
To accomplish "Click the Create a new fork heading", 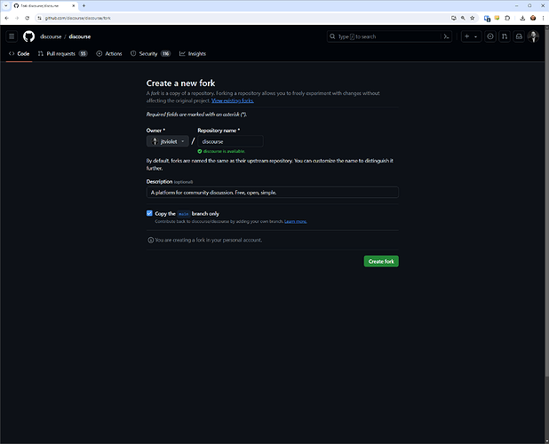I will click(x=180, y=83).
